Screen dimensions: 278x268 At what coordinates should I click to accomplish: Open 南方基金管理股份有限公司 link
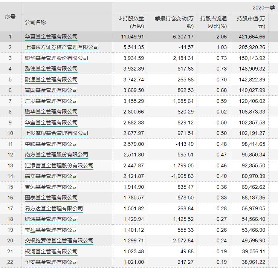click(57, 155)
